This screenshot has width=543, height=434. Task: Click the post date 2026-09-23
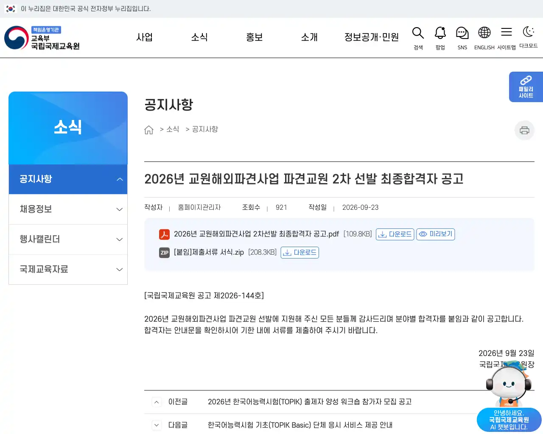tap(360, 208)
